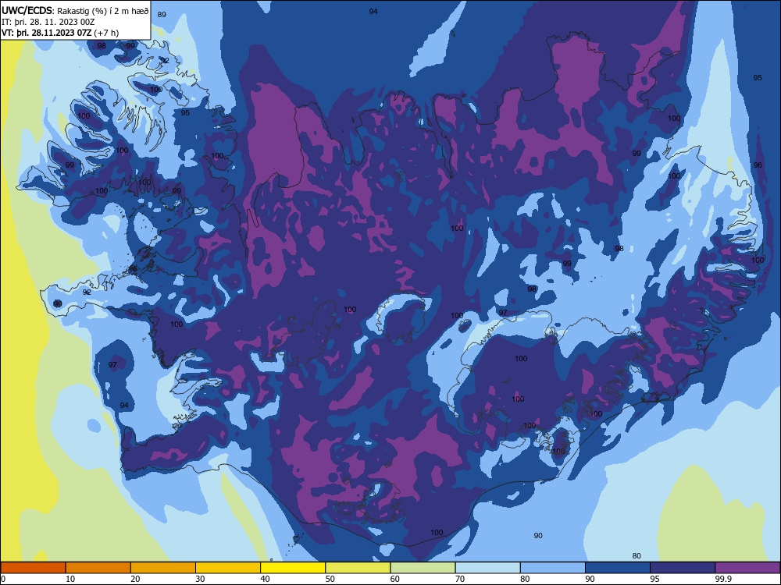Viewport: 781px width, 585px height.
Task: Click the bright yellow 40–50 legend swatch
Action: tap(293, 568)
